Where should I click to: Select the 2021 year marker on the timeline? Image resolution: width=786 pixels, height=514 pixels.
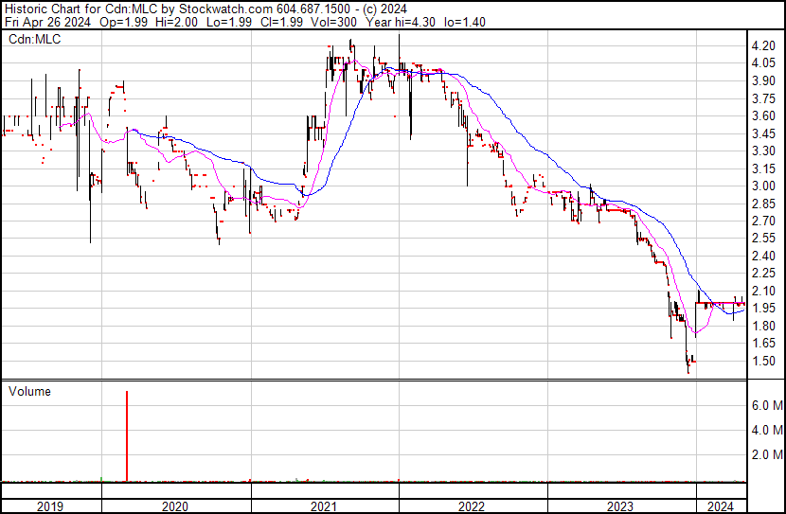coord(324,506)
